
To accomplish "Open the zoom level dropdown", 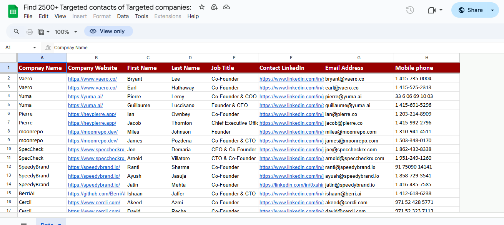I will pos(66,31).
